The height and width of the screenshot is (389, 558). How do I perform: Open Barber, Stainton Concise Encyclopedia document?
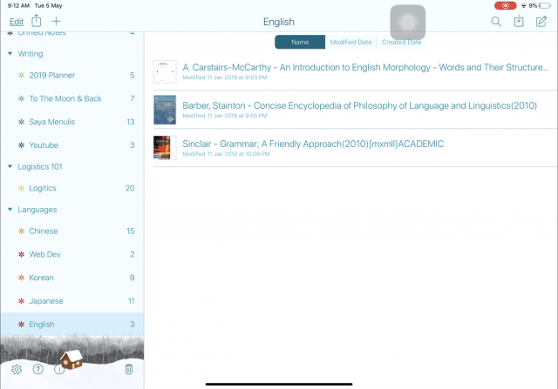[x=355, y=110]
